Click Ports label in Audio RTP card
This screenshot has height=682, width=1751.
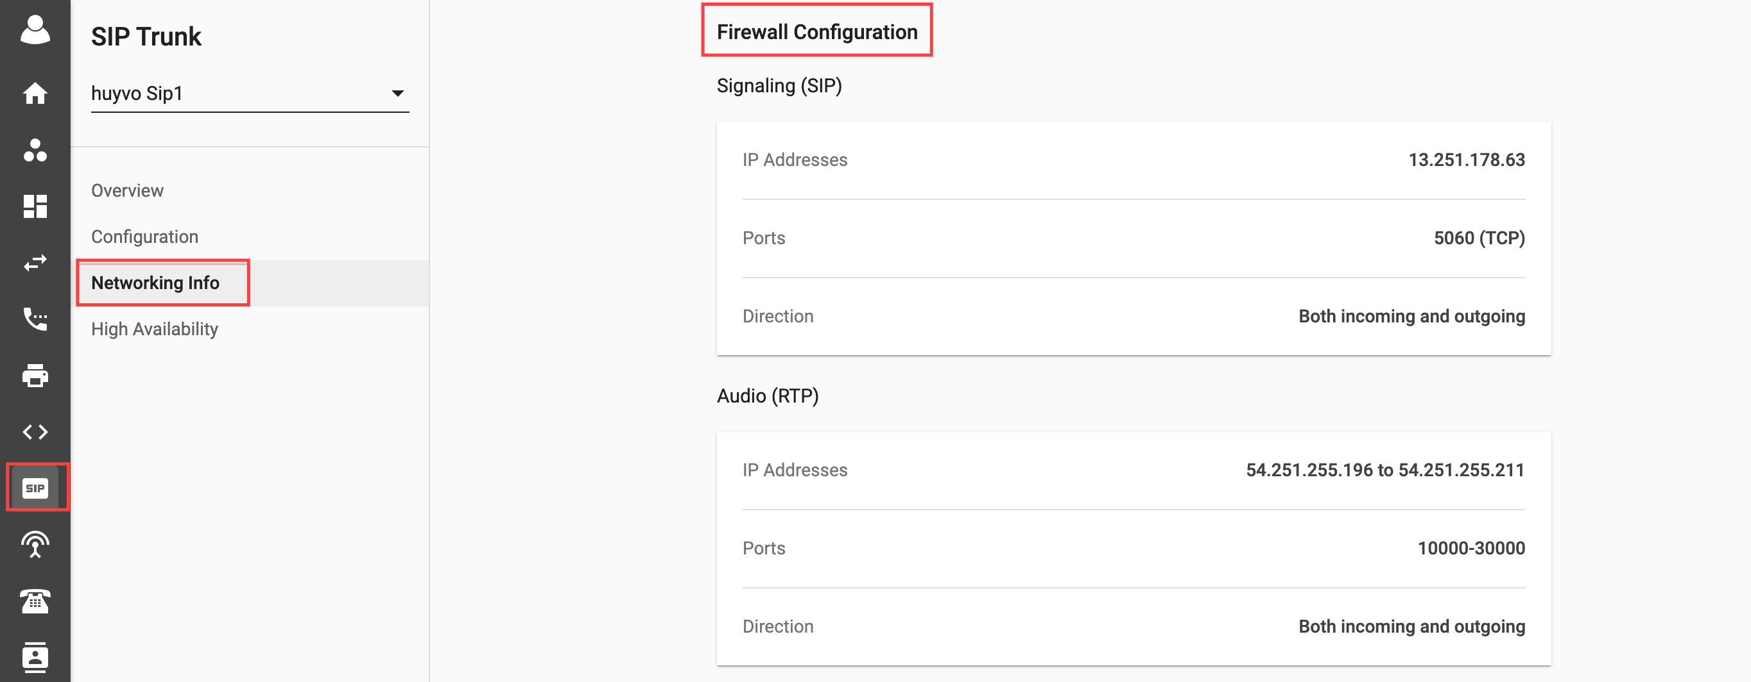click(x=763, y=548)
